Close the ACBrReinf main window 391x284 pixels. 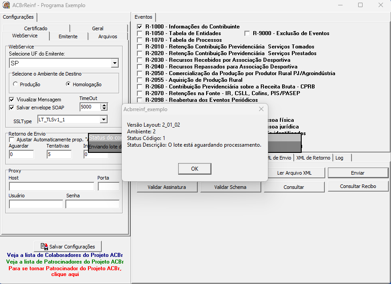(380, 5)
